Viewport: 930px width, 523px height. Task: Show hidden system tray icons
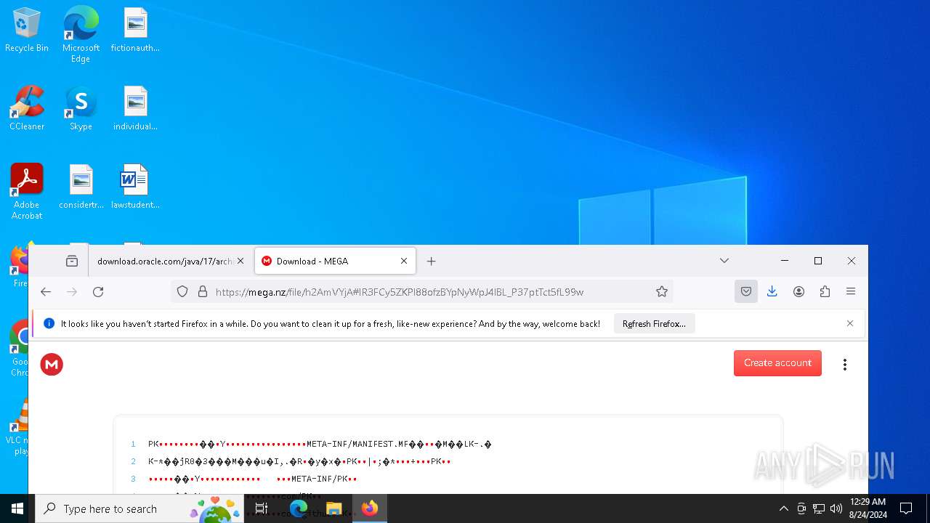(x=783, y=508)
